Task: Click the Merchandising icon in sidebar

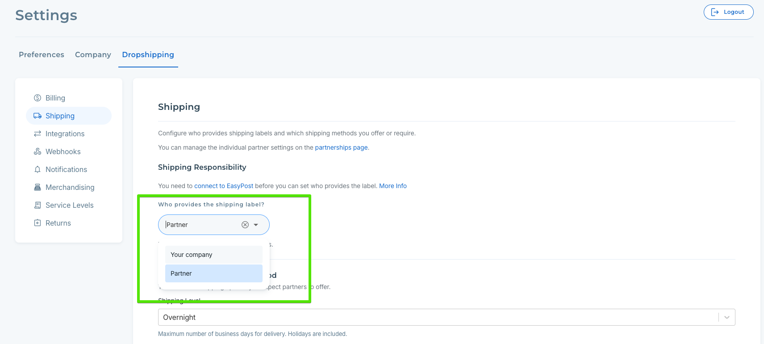Action: 38,187
